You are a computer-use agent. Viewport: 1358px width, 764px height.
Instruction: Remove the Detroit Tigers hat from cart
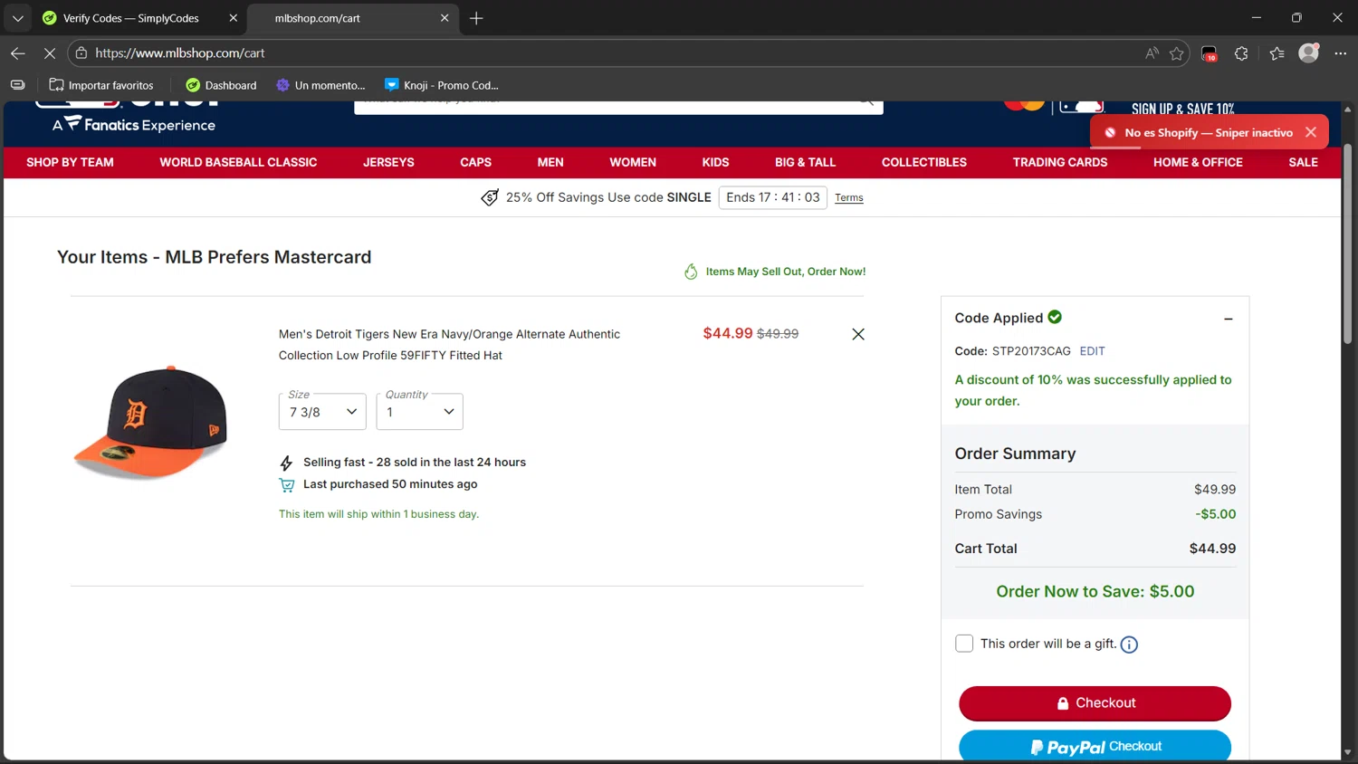coord(858,334)
